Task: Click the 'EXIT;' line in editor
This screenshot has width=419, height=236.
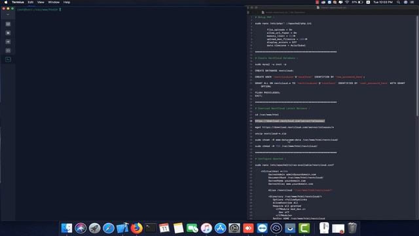Action: 259,96
